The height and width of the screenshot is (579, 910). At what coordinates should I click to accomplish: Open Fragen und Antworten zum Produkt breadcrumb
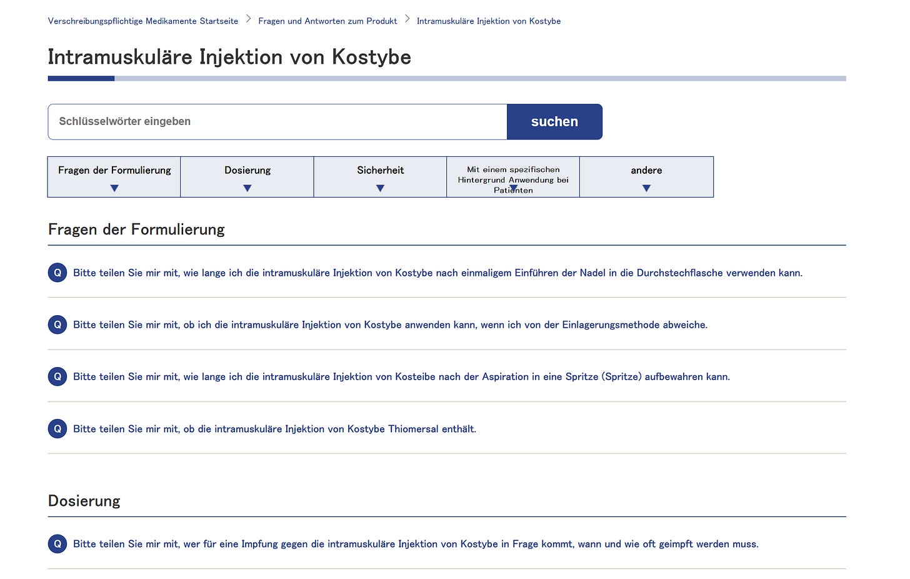[327, 21]
